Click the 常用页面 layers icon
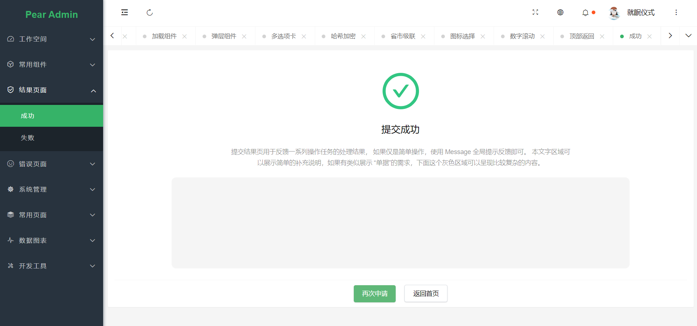This screenshot has width=697, height=326. point(11,215)
